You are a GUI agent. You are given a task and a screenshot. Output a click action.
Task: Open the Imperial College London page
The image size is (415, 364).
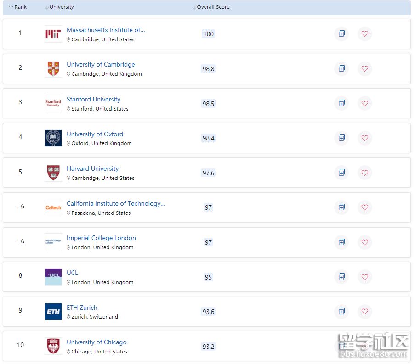click(x=101, y=238)
